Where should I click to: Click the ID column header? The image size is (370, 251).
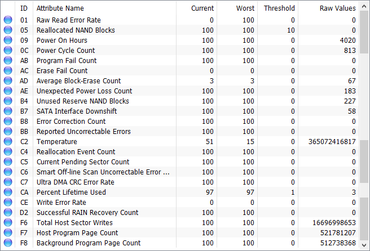pos(24,8)
